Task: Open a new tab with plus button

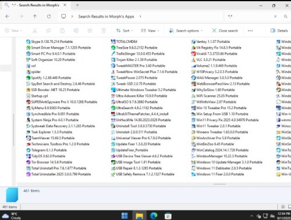Action: click(x=77, y=5)
